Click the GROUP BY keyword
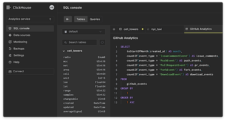226x121 pixels. (127, 88)
